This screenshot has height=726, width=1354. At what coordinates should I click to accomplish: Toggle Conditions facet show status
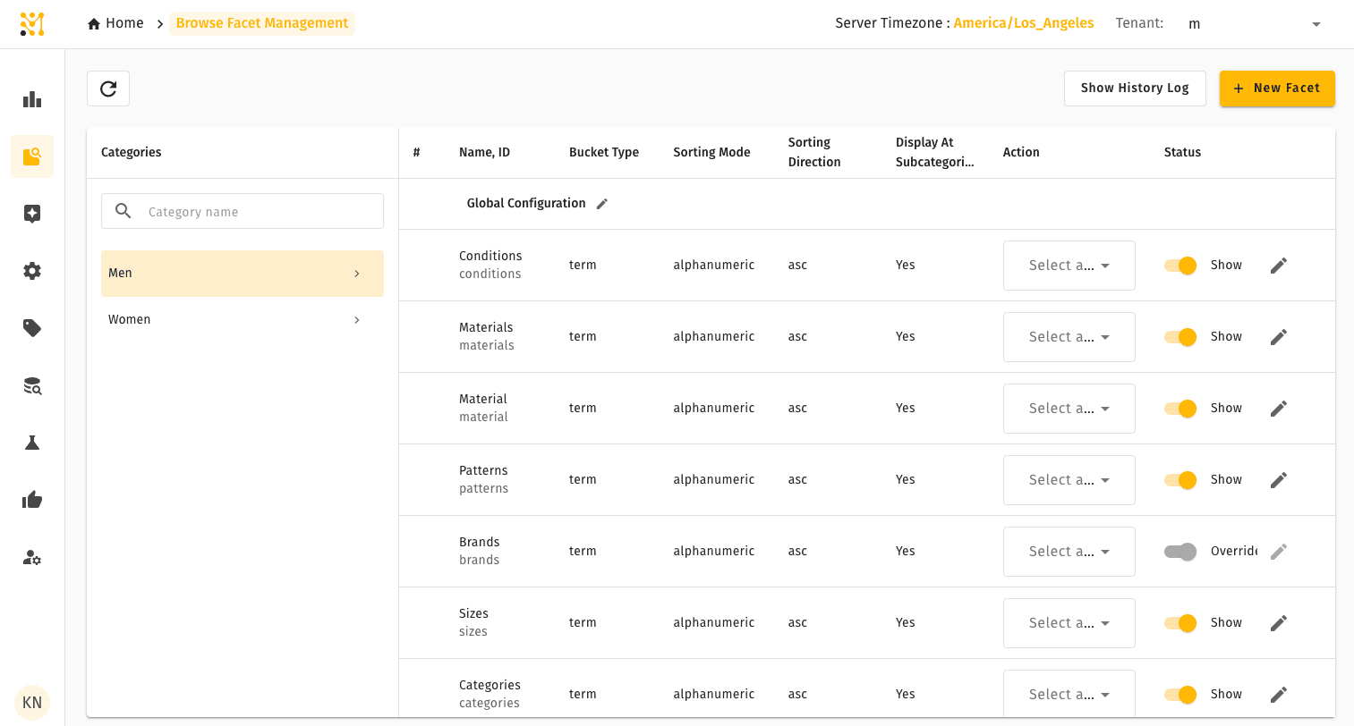click(x=1180, y=266)
